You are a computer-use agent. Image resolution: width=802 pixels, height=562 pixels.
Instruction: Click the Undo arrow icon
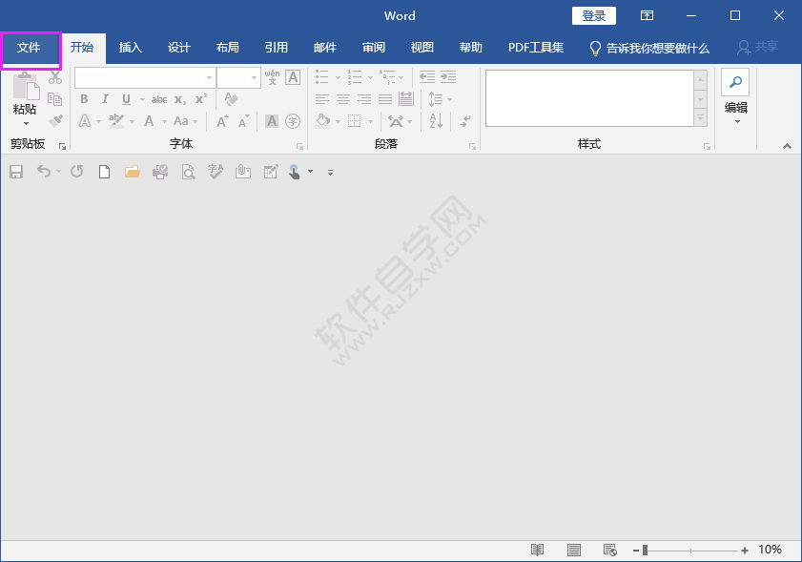(x=44, y=171)
